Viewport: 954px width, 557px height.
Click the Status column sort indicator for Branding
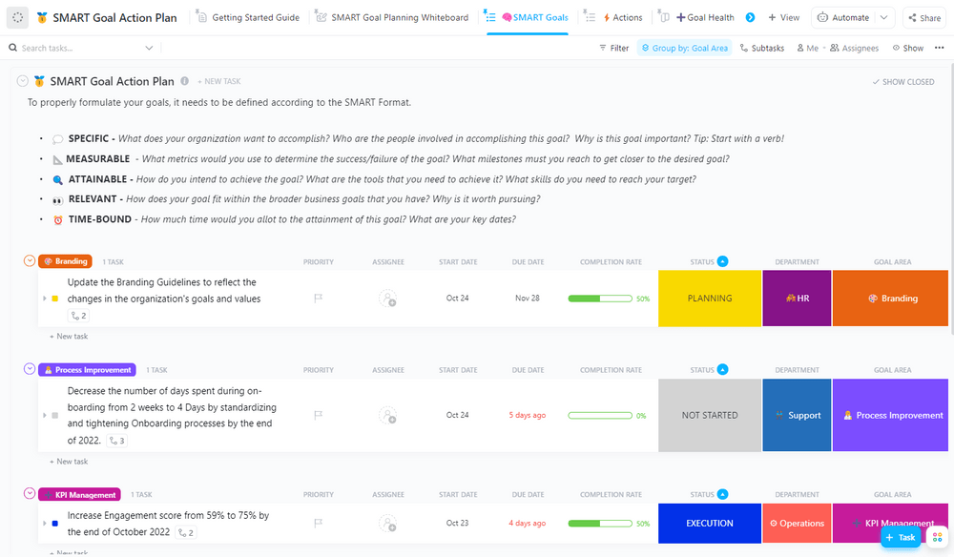pos(722,261)
